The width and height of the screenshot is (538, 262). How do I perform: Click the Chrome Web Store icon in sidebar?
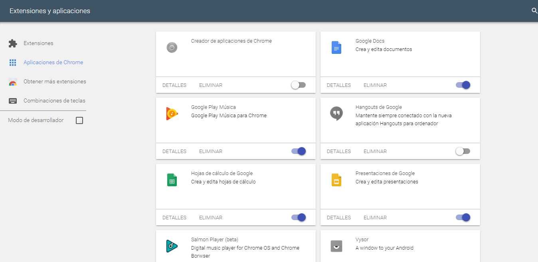pyautogui.click(x=13, y=82)
